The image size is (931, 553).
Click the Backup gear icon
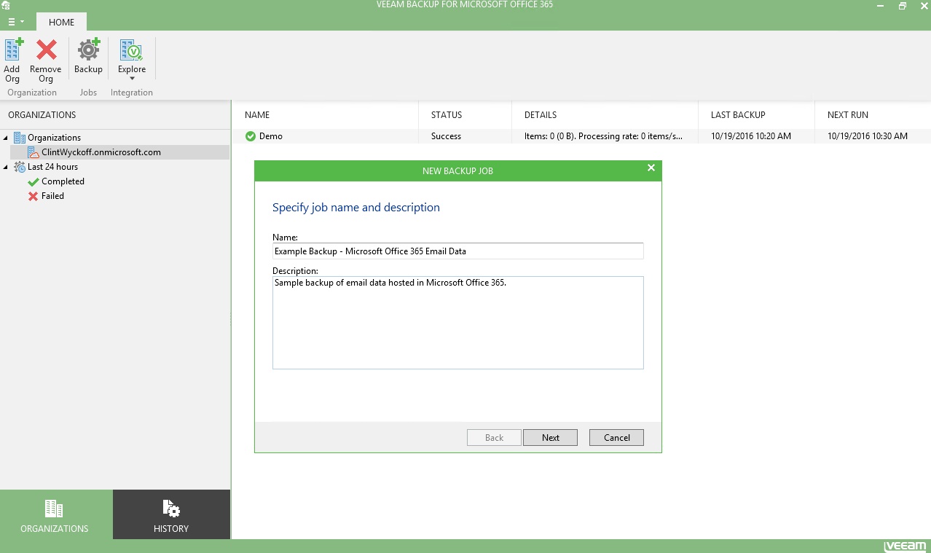point(88,51)
